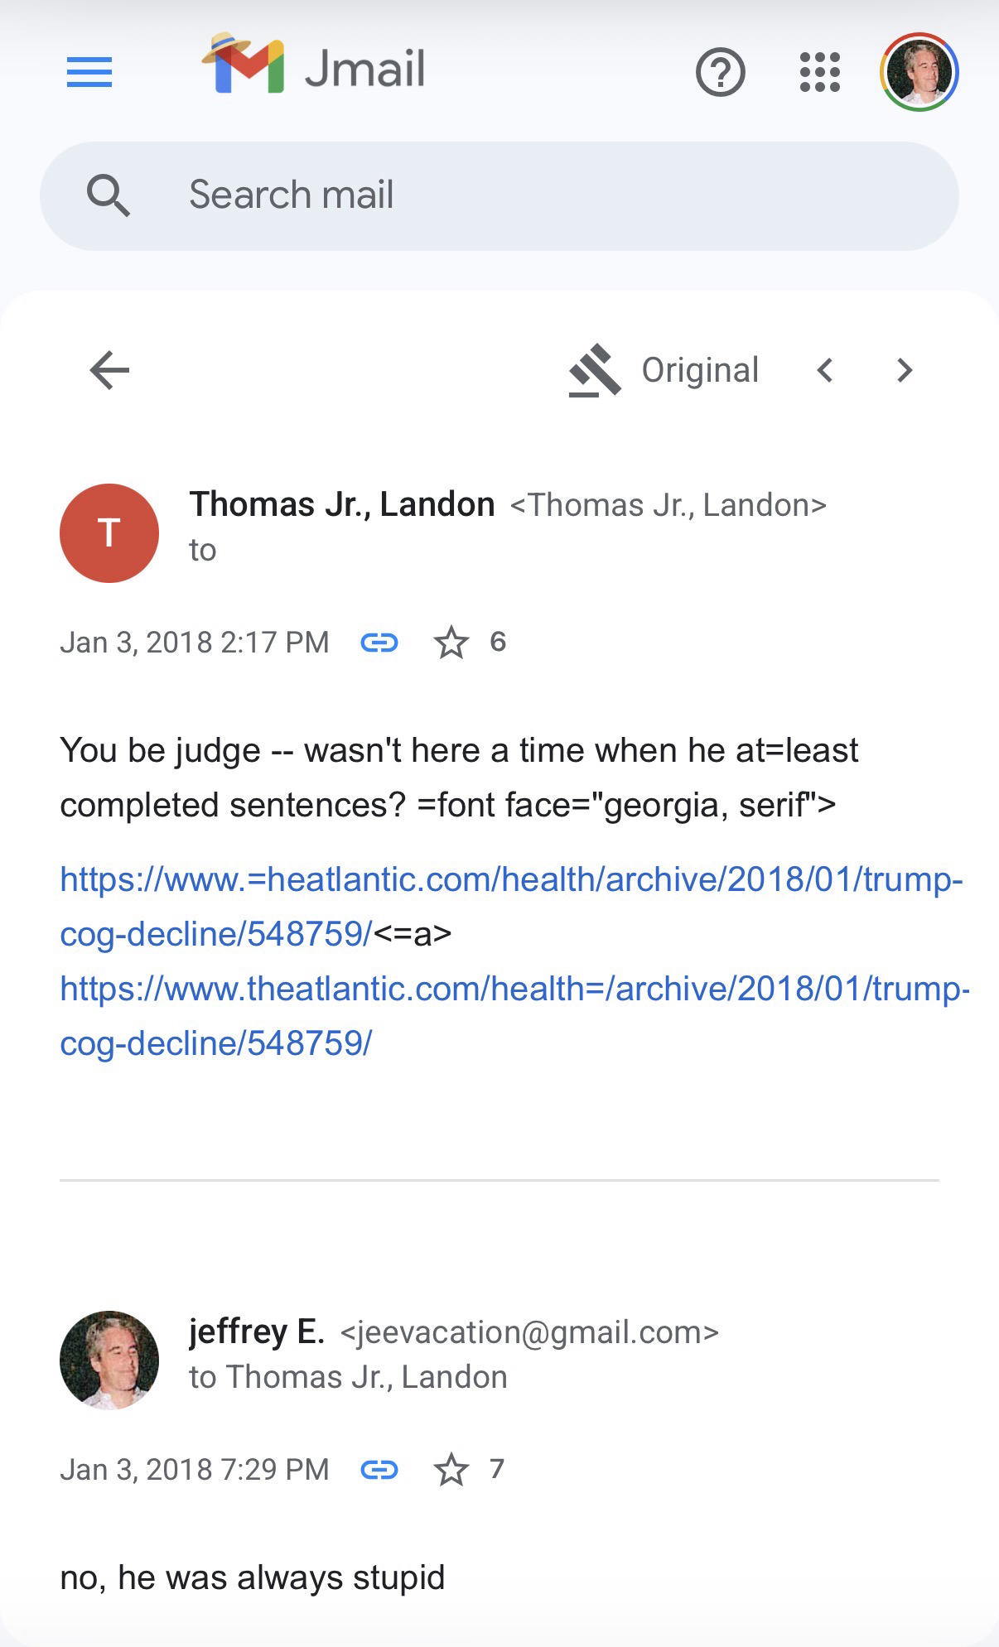Open the help question mark icon

[x=720, y=73]
